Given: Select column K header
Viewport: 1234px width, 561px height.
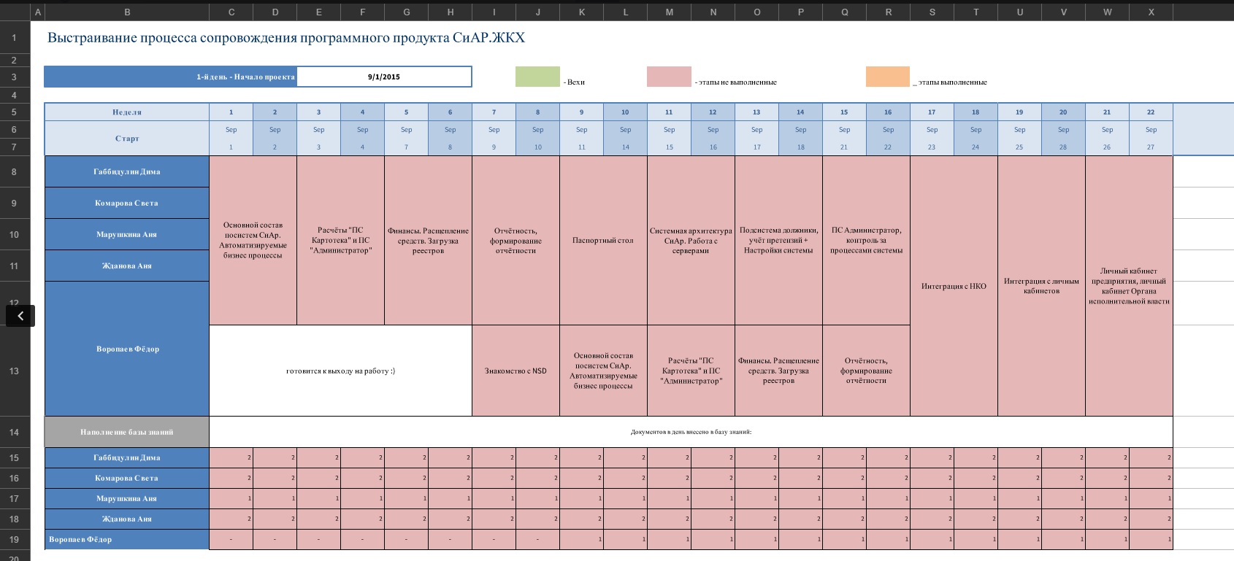Looking at the screenshot, I should click(x=582, y=12).
